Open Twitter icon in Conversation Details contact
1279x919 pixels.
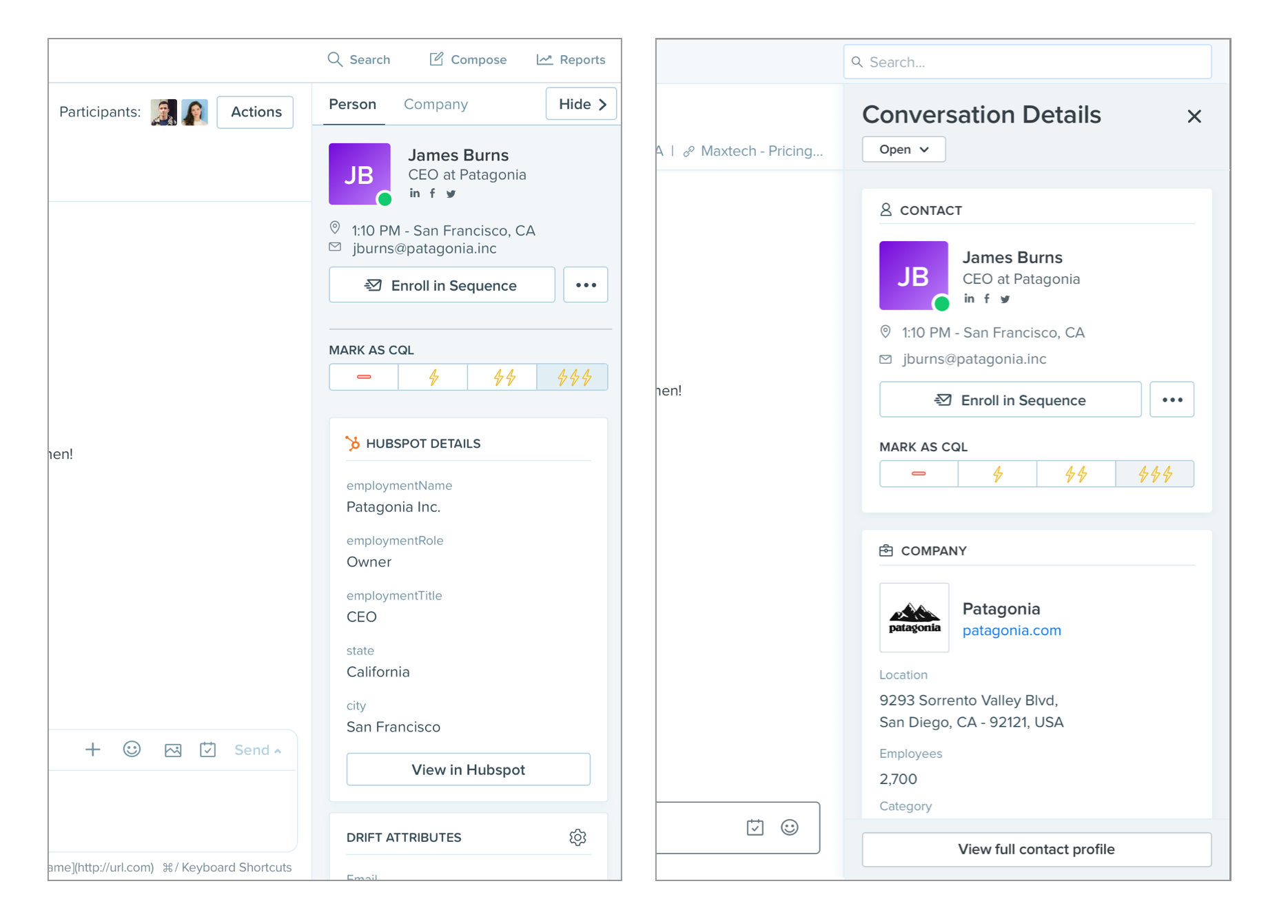coord(1005,299)
